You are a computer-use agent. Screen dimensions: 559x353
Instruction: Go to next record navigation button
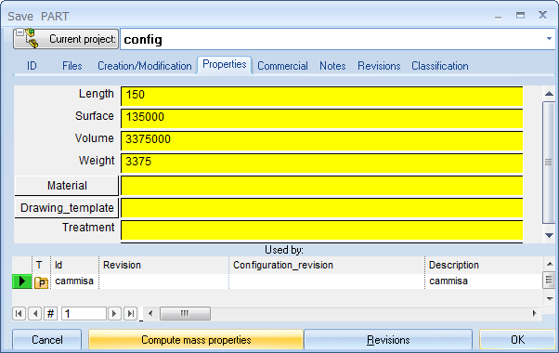click(114, 314)
